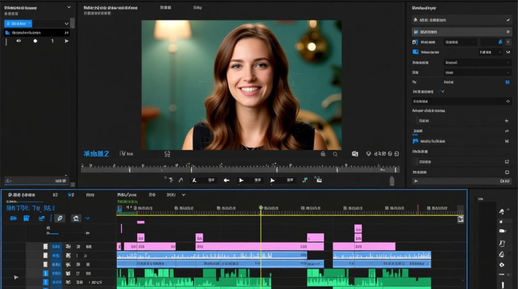Toggle the white checkbox on the pink video track
Screen dimensions: 518x289
45,246
